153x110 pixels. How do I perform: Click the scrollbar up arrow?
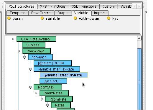[x=139, y=38]
